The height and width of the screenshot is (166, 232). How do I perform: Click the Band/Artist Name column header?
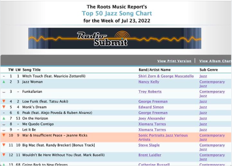click(x=155, y=70)
